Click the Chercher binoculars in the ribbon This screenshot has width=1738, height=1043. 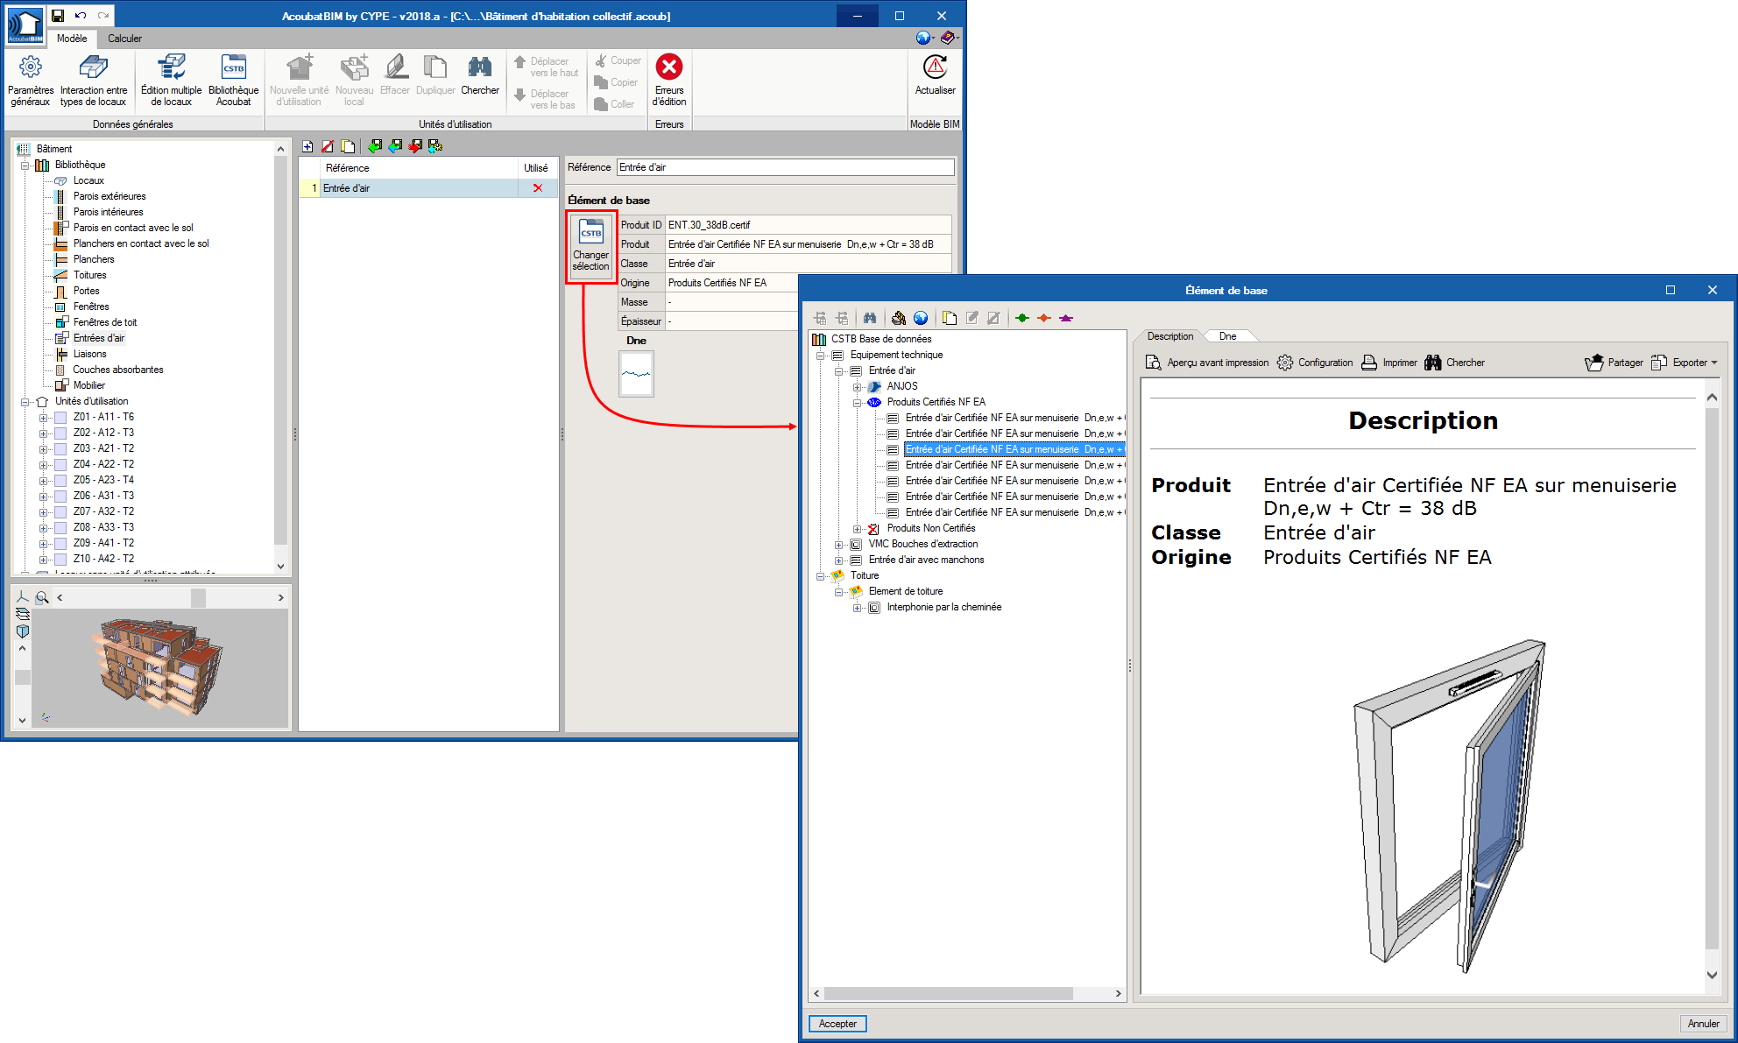tap(480, 75)
